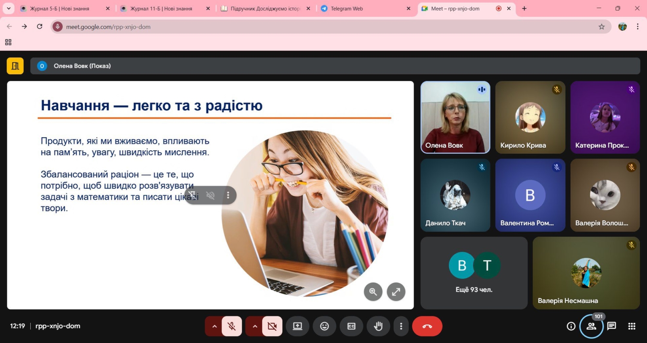Viewport: 647px width, 343px height.
Task: Open the chat messages panel
Action: click(x=611, y=326)
